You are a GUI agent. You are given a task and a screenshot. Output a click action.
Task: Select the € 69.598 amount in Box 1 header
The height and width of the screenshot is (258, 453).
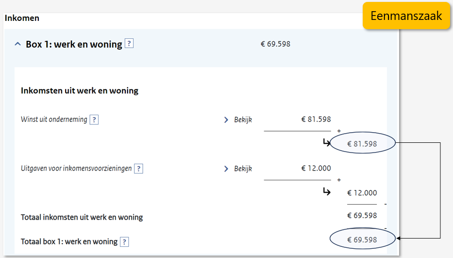coord(276,44)
